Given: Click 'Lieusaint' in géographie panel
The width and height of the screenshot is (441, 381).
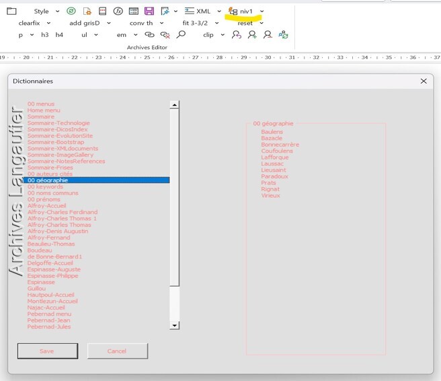Looking at the screenshot, I should point(274,170).
